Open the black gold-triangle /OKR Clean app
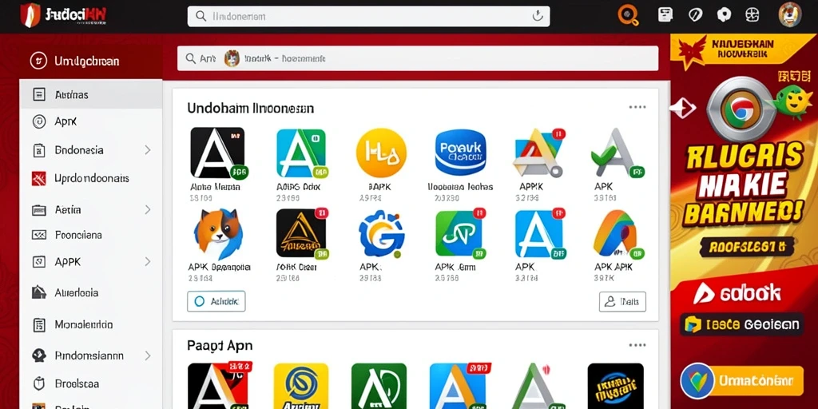This screenshot has height=409, width=818. click(x=302, y=234)
